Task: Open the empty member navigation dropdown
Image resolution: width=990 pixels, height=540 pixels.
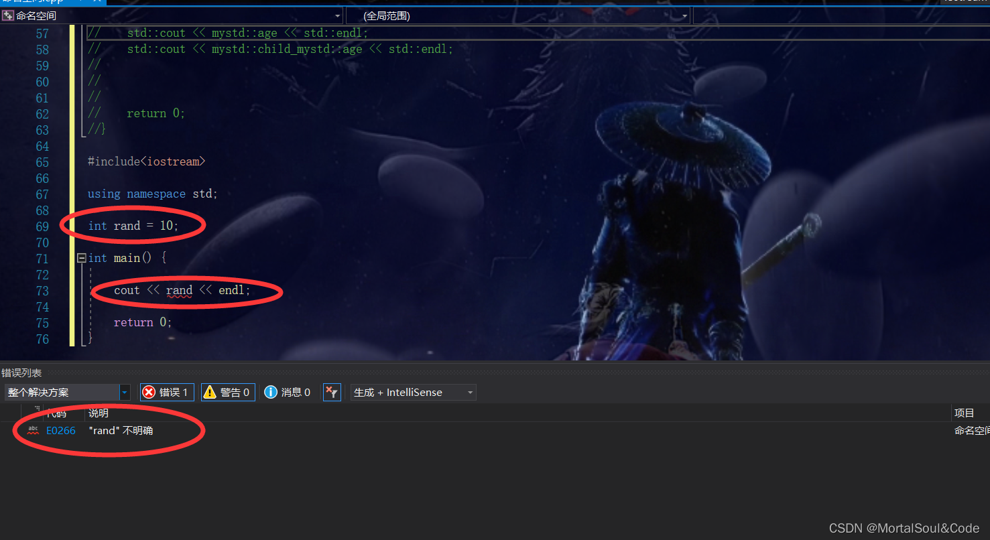Action: pyautogui.click(x=841, y=15)
